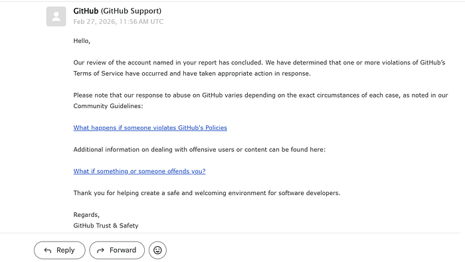Click the sender name GitHub (GitHub Support)

coord(117,11)
